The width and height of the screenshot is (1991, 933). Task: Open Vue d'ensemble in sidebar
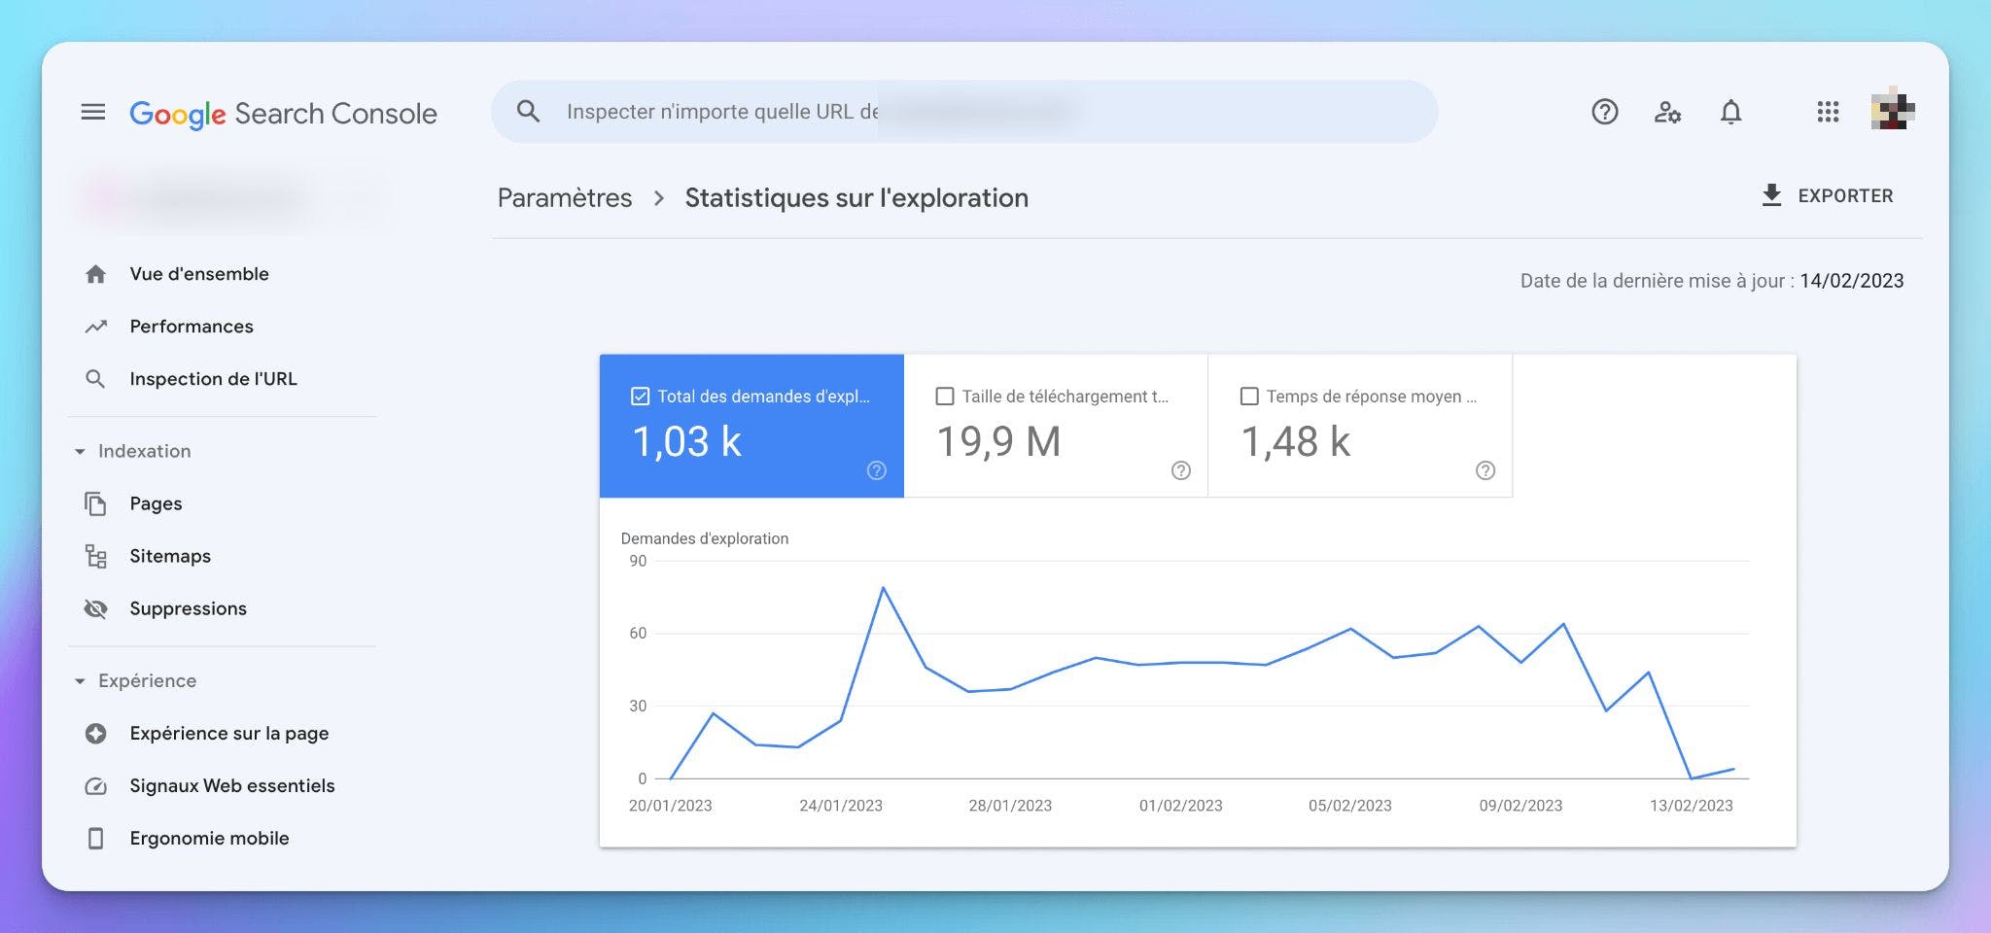coord(199,274)
